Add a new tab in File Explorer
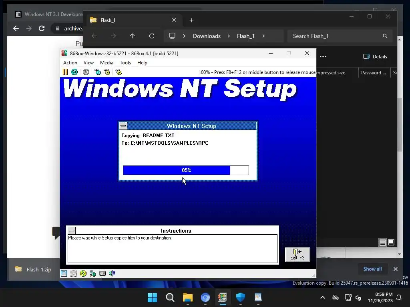This screenshot has height=307, width=410. [x=192, y=20]
